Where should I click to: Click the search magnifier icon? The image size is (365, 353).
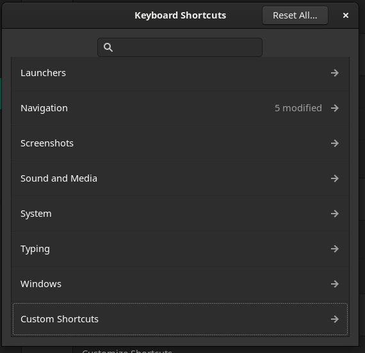click(108, 47)
